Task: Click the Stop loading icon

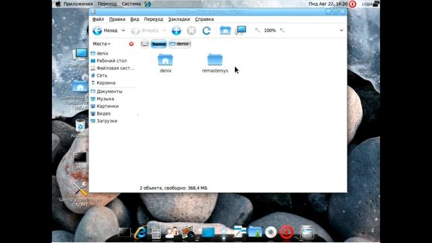Action: click(191, 30)
